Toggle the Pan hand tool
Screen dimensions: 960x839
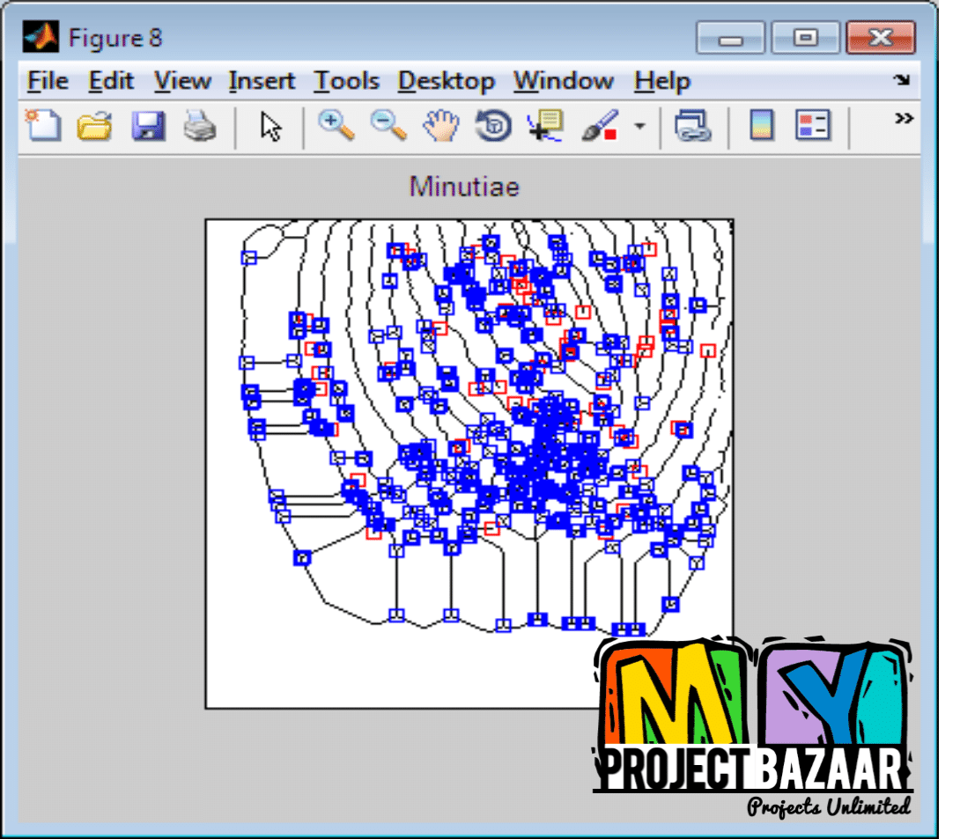pyautogui.click(x=440, y=126)
